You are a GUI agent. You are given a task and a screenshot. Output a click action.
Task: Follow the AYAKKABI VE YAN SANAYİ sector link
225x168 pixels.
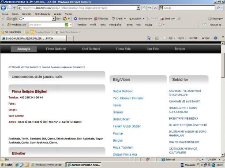tap(184, 101)
